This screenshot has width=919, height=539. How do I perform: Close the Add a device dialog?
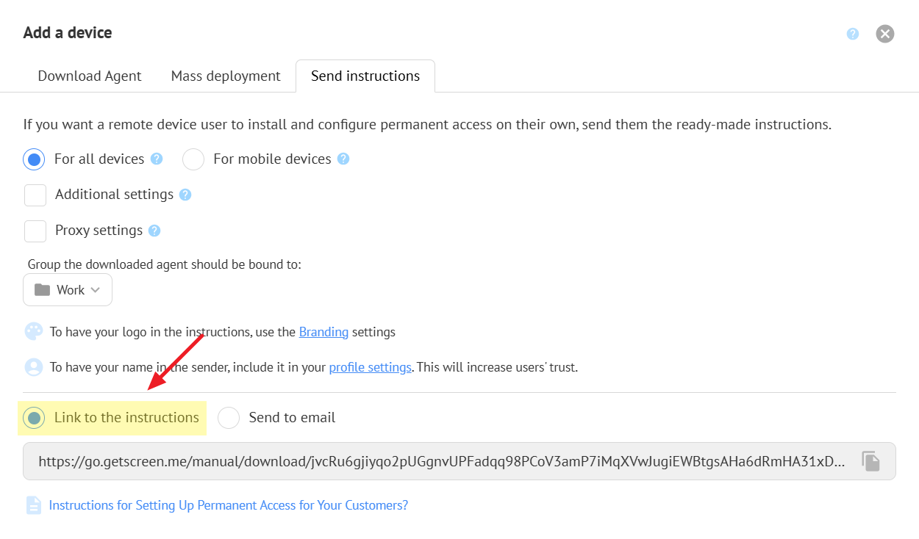pyautogui.click(x=885, y=34)
